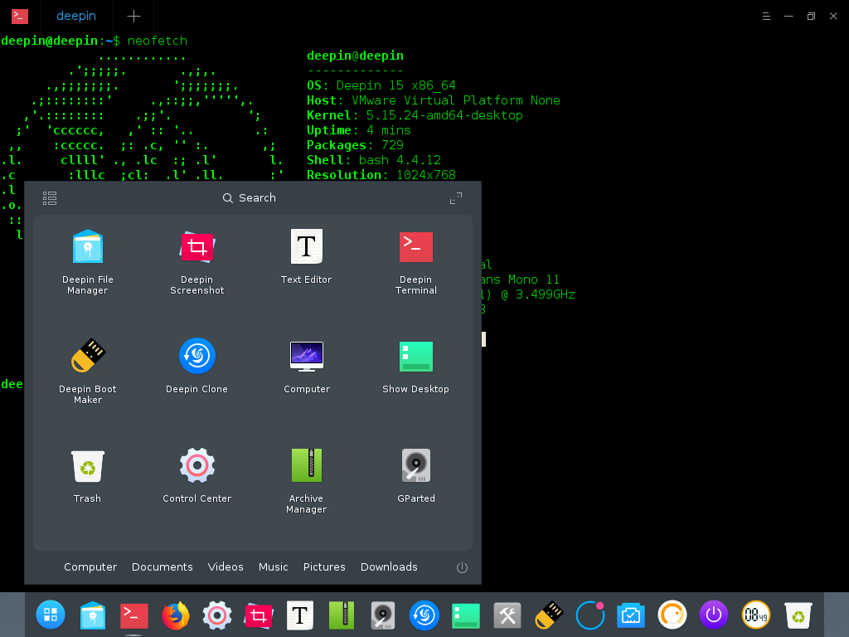Screen dimensions: 849x637
Task: Launch Archive Manager from launcher grid
Action: click(307, 481)
